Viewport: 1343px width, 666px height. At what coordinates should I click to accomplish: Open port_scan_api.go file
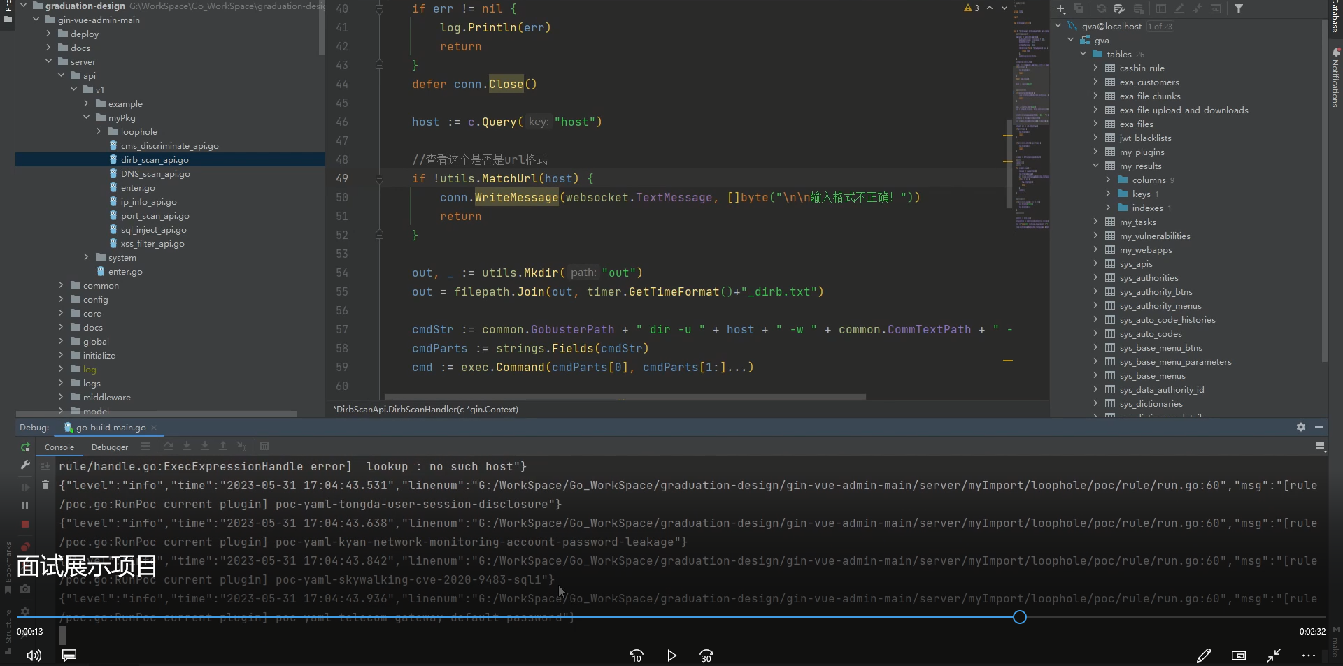click(x=155, y=215)
